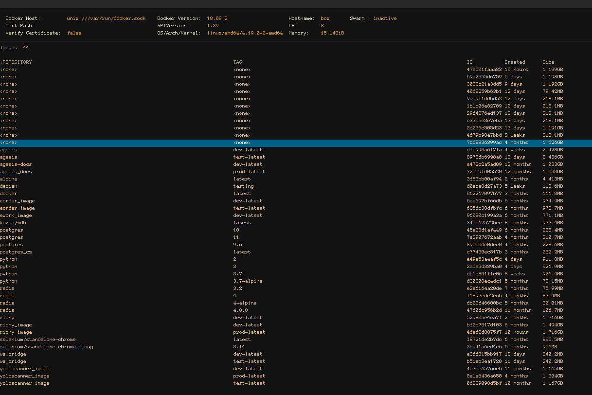Select the postgres_cz repository row
592x395 pixels.
point(296,252)
